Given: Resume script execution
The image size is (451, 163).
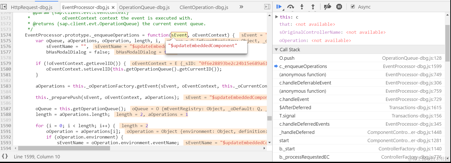Looking at the screenshot, I should 279,7.
